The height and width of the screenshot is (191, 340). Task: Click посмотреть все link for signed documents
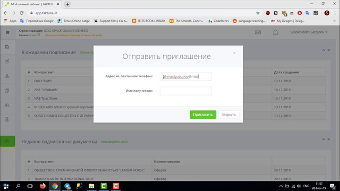(114, 142)
